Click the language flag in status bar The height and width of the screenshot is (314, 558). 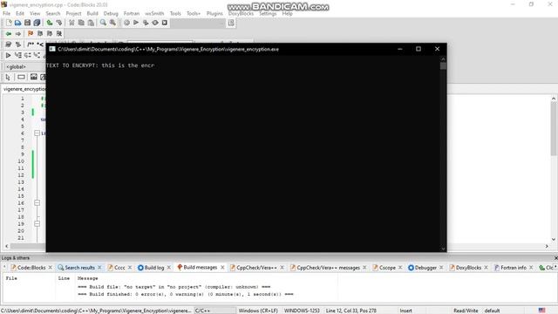[x=541, y=311]
